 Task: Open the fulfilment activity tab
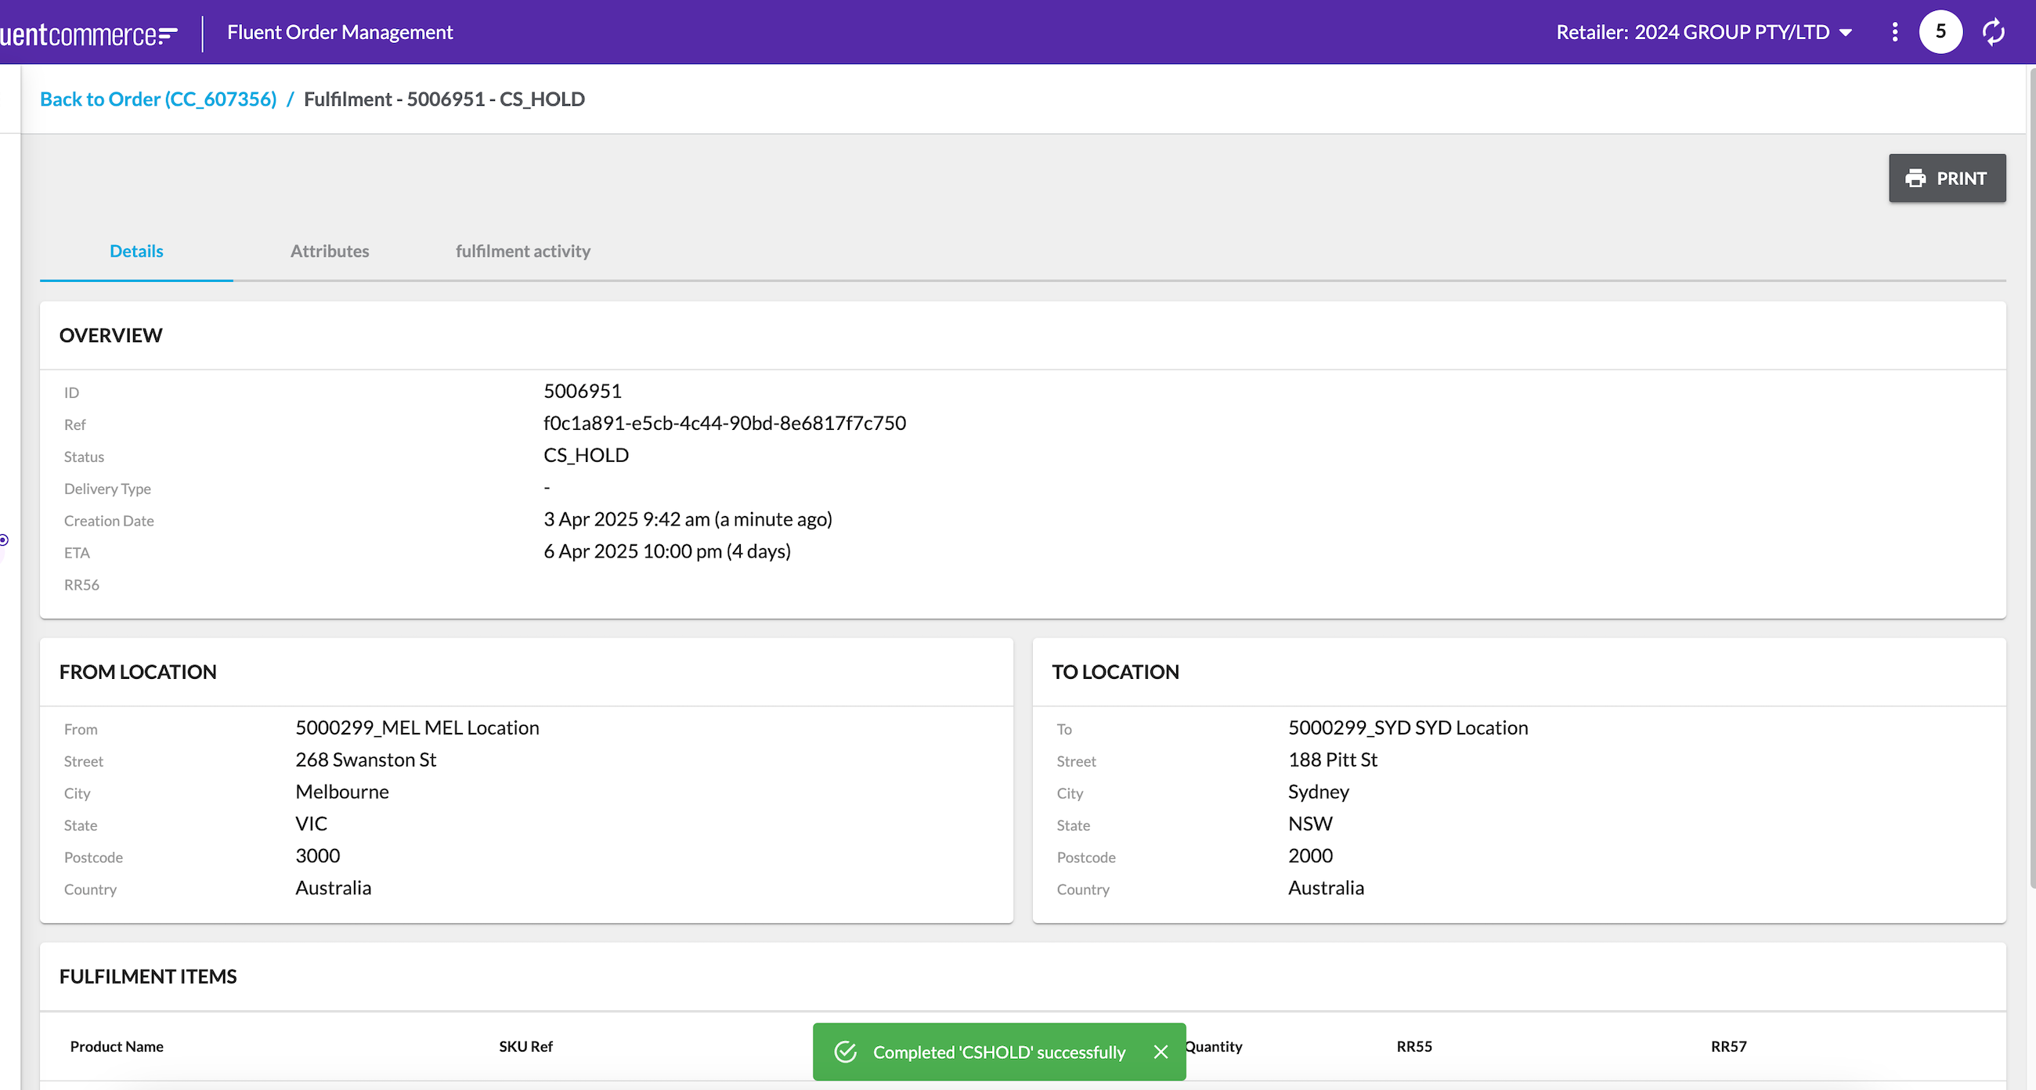point(522,251)
